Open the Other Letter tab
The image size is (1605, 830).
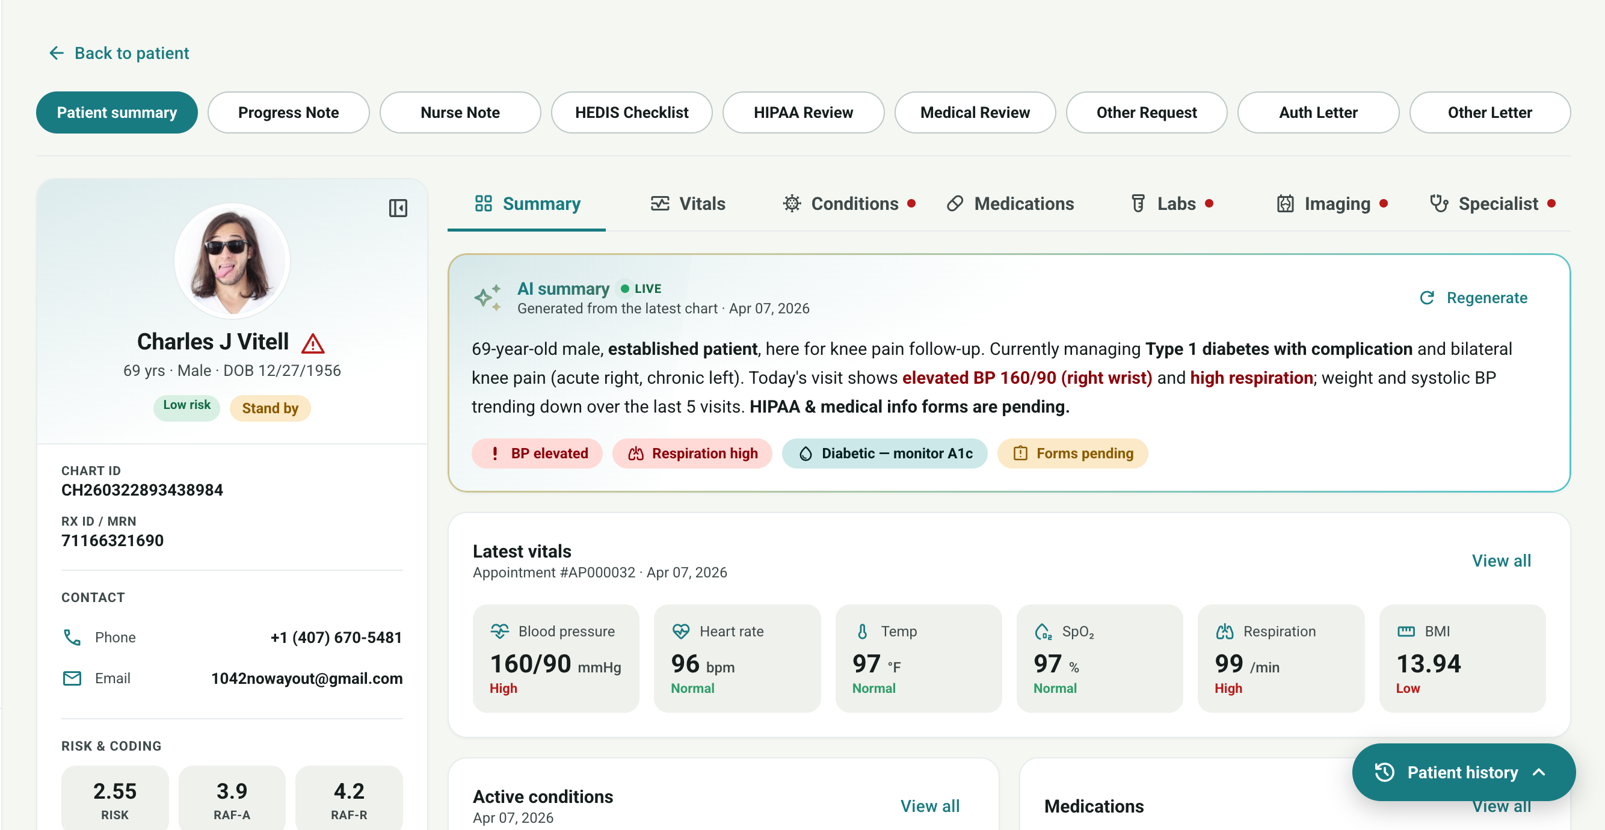coord(1489,112)
